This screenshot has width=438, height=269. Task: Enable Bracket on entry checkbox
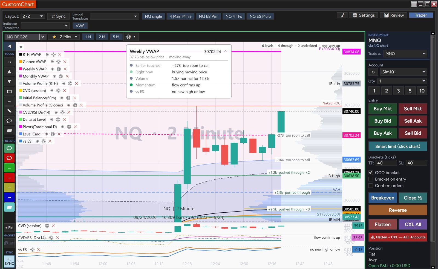click(x=371, y=179)
